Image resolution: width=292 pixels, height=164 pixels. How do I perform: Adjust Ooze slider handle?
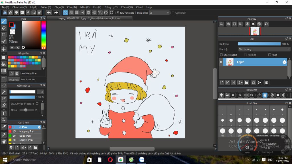click(26, 110)
